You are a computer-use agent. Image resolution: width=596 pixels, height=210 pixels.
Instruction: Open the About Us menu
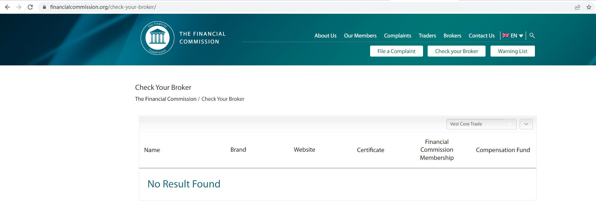(x=325, y=36)
